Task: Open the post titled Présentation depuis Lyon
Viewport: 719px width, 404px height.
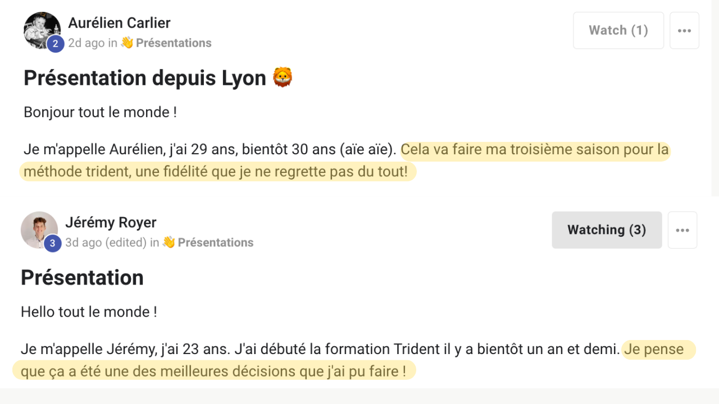Action: tap(145, 78)
